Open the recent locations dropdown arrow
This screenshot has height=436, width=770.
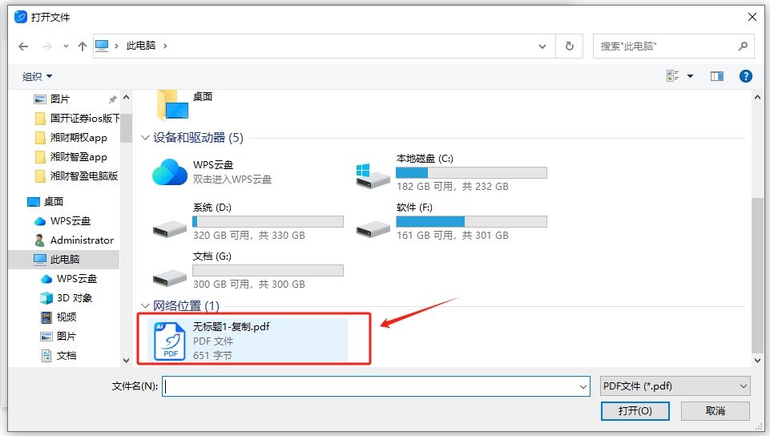(x=66, y=46)
